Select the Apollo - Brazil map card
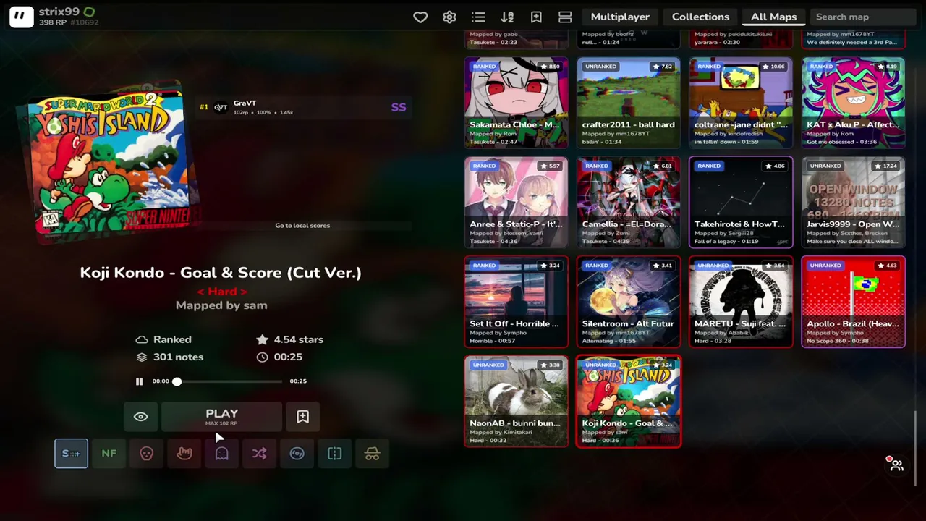The width and height of the screenshot is (926, 521). pyautogui.click(x=853, y=302)
